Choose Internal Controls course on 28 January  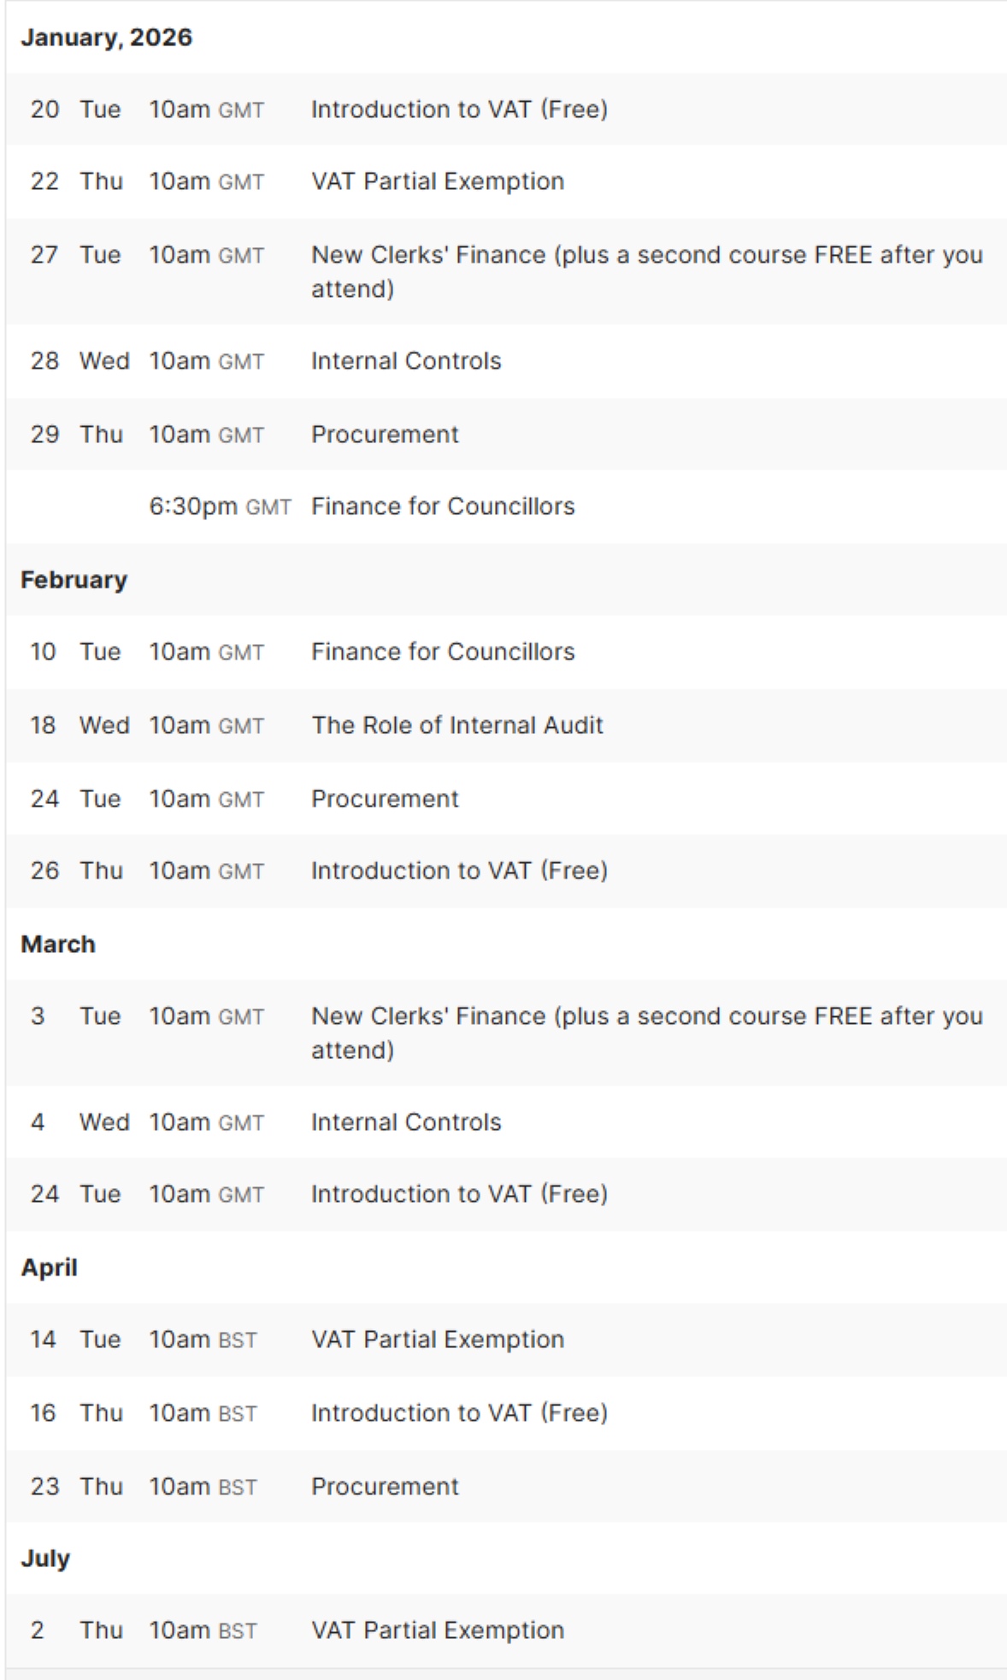406,361
